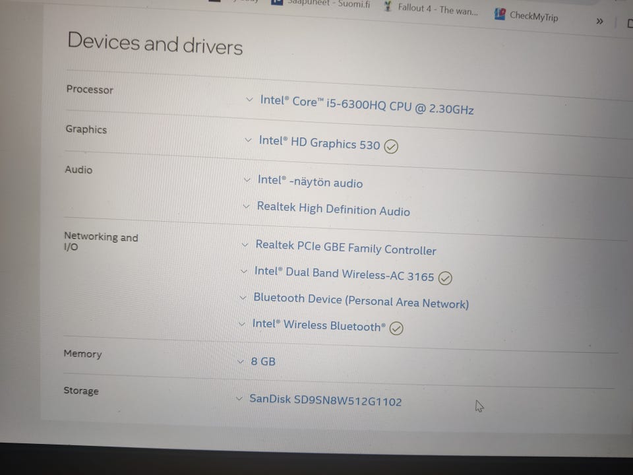Open the Fallout 4 bookmark icon
Viewport: 633px width, 475px height.
pos(388,6)
